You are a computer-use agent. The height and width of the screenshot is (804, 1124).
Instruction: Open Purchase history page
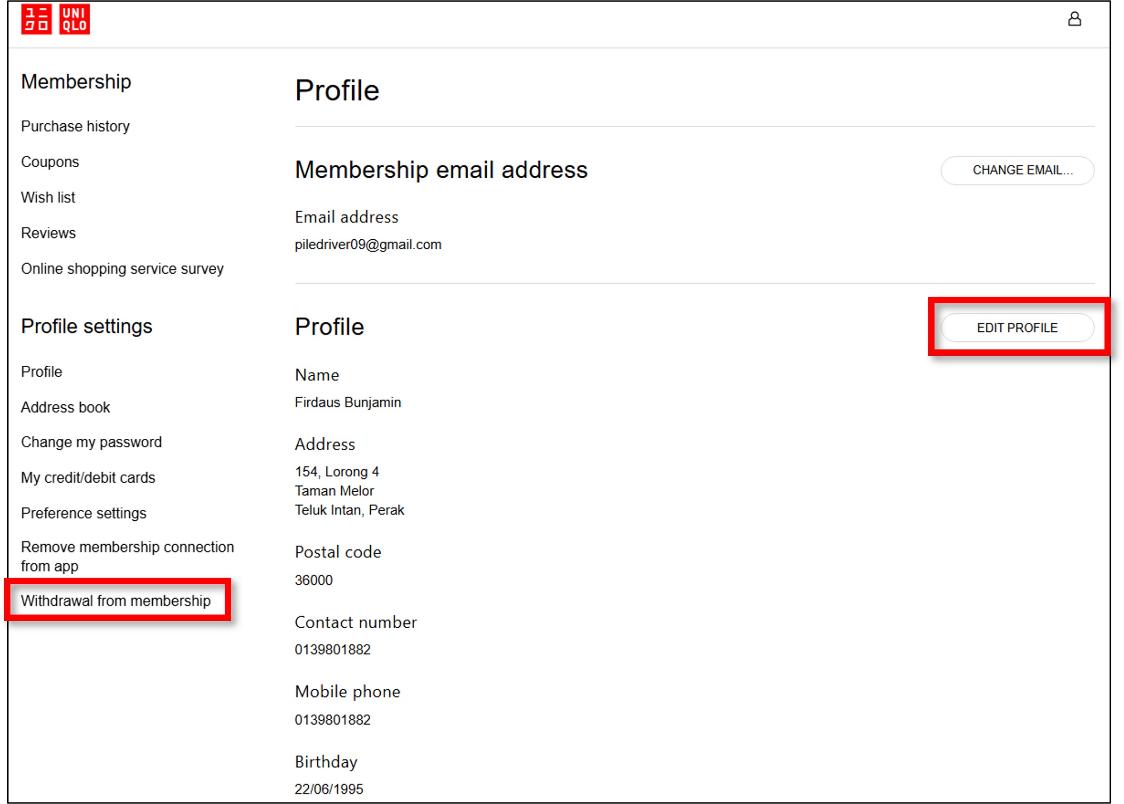tap(75, 126)
